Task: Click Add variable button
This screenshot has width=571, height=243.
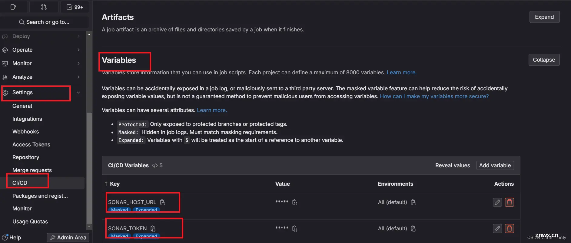Action: [x=495, y=165]
